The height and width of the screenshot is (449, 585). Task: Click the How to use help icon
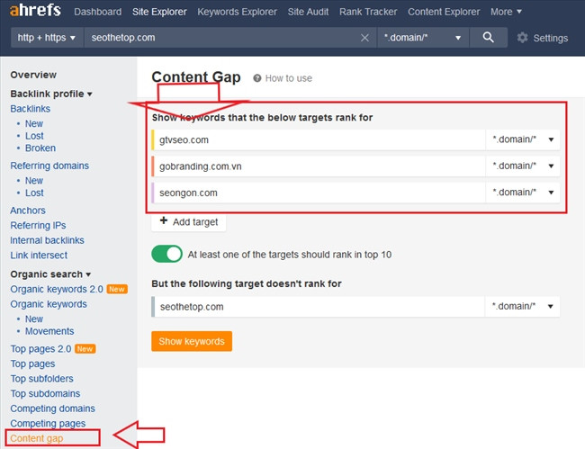coord(257,78)
